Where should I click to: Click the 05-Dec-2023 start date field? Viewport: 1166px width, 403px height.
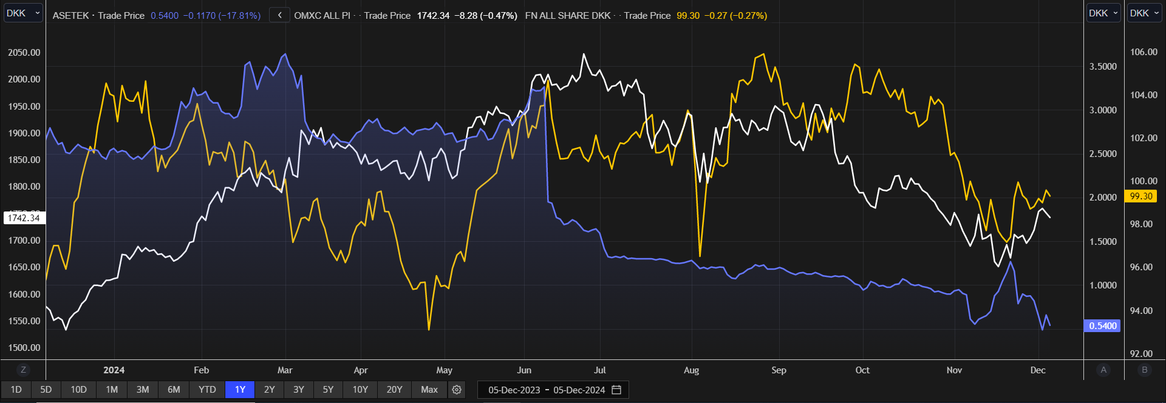coord(514,390)
